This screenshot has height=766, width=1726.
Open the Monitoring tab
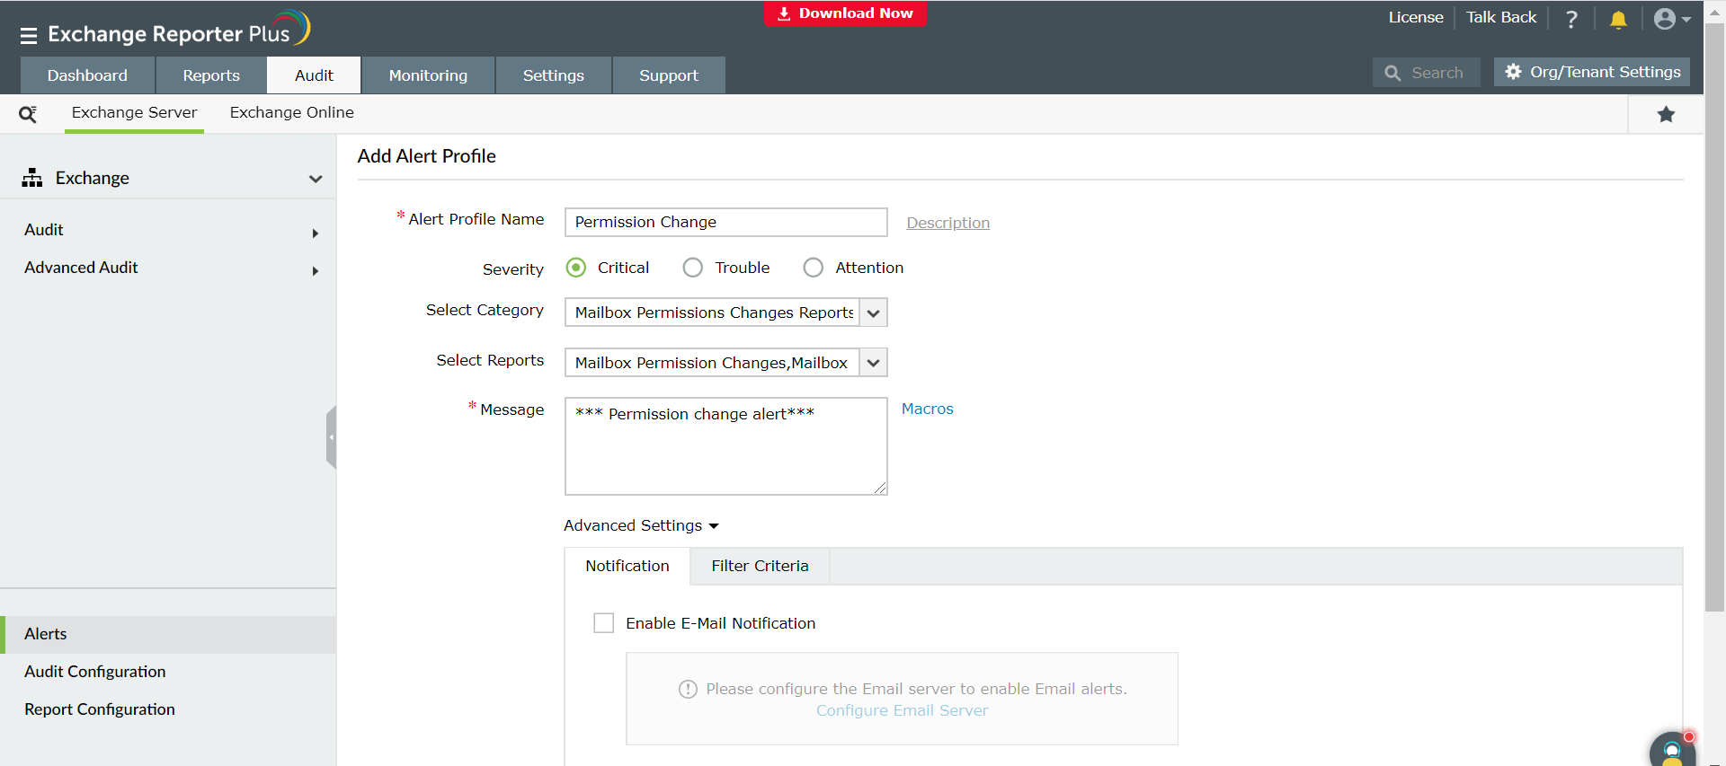click(428, 75)
